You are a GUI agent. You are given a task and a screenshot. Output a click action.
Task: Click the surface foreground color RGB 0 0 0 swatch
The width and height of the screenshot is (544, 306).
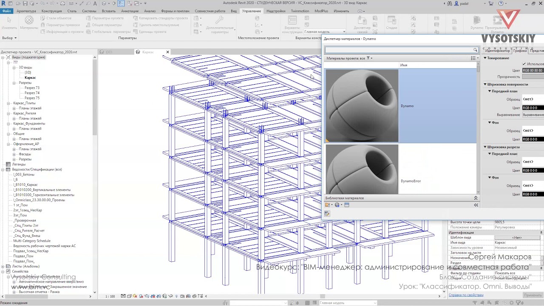point(533,108)
